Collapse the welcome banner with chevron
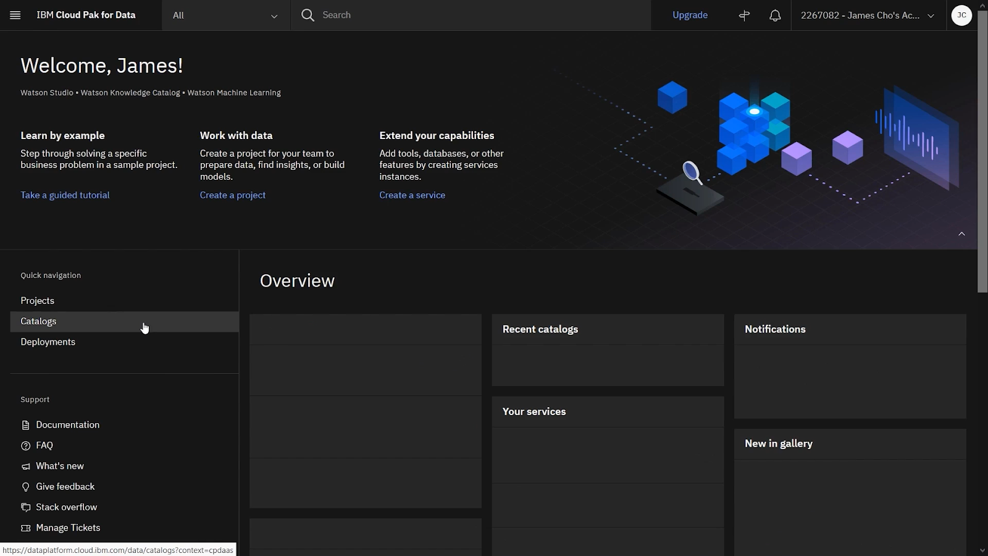 [x=961, y=234]
